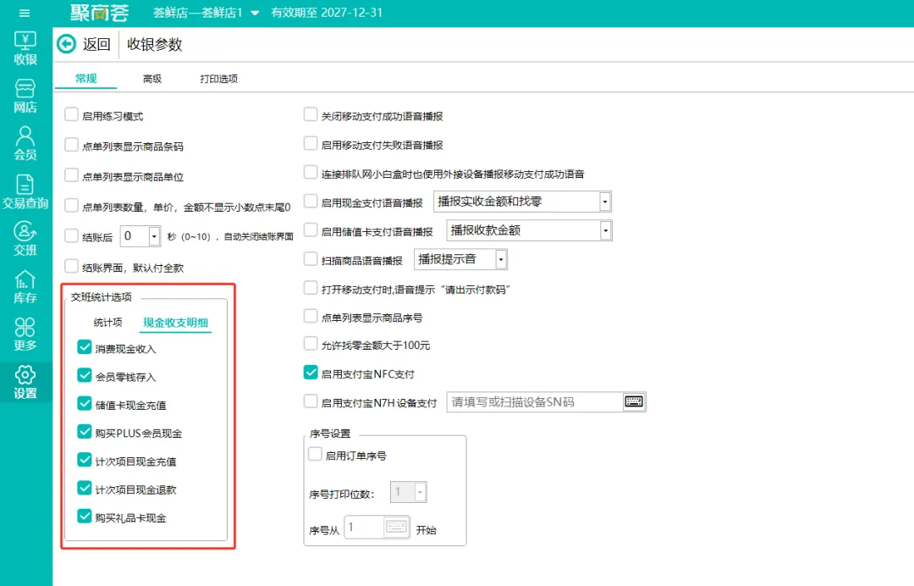The width and height of the screenshot is (914, 586).
Task: Switch to the 打印选项 tab
Action: tap(218, 79)
